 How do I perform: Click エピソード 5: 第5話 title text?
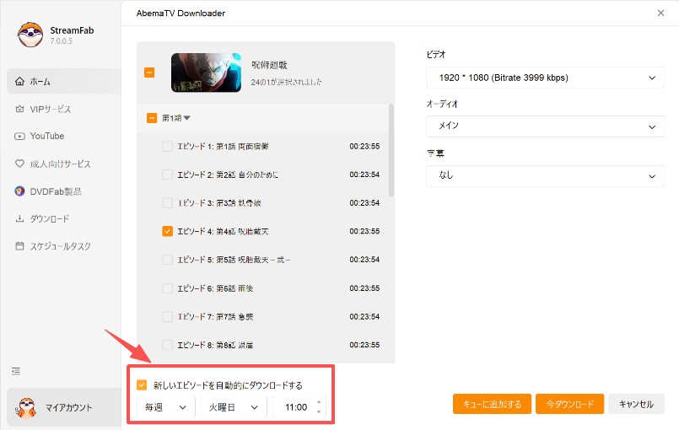(234, 260)
